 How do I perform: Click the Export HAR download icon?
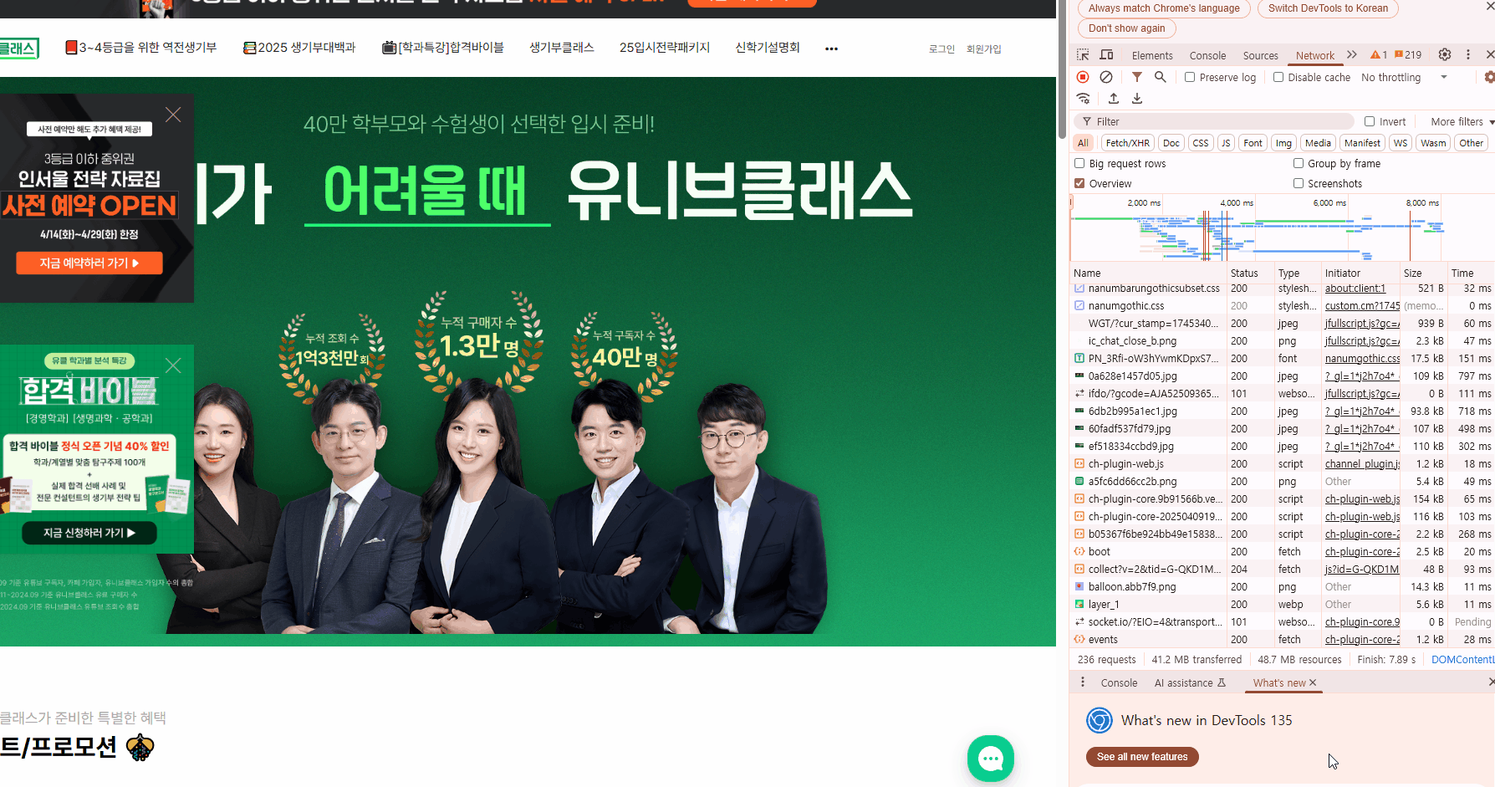click(1137, 99)
